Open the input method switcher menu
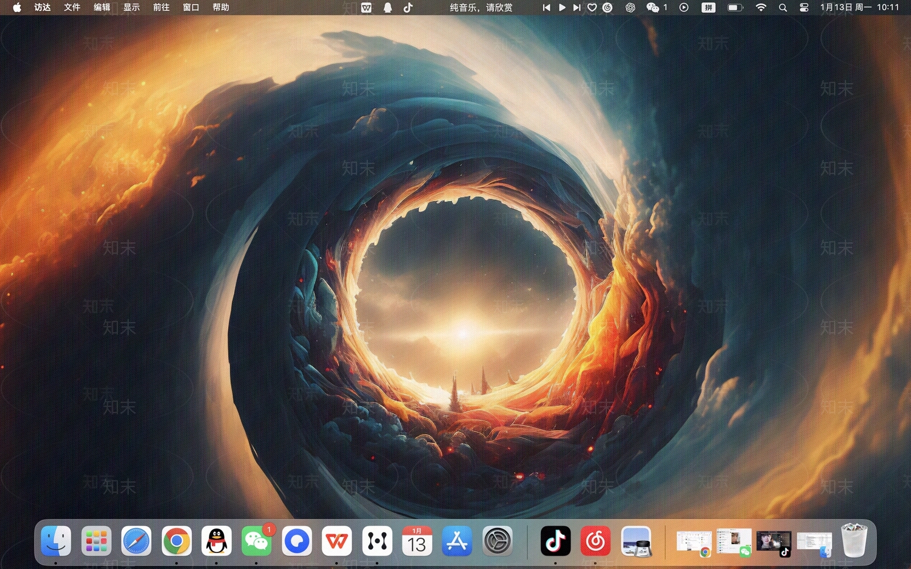 coord(708,7)
